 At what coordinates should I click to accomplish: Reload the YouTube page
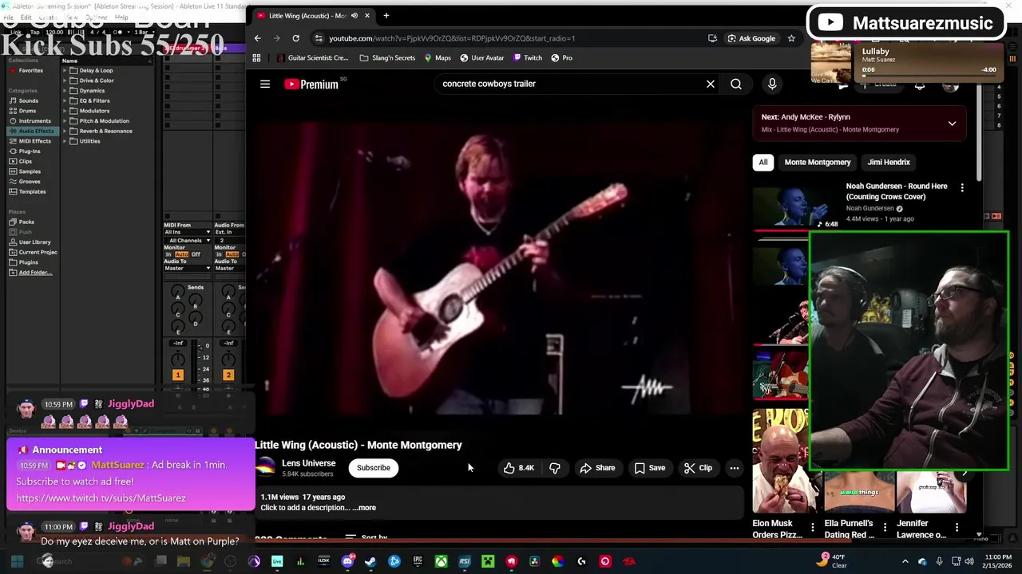tap(295, 38)
